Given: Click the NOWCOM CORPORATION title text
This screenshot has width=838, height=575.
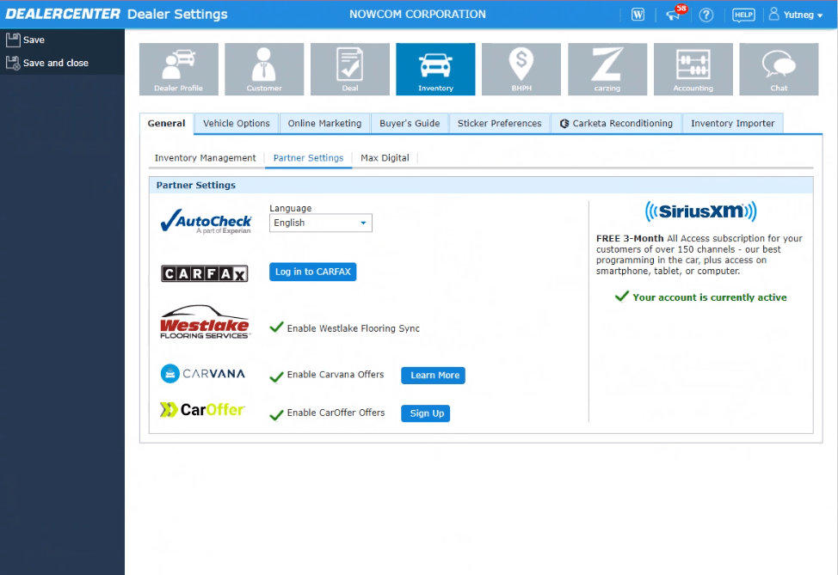Looking at the screenshot, I should click(x=417, y=15).
